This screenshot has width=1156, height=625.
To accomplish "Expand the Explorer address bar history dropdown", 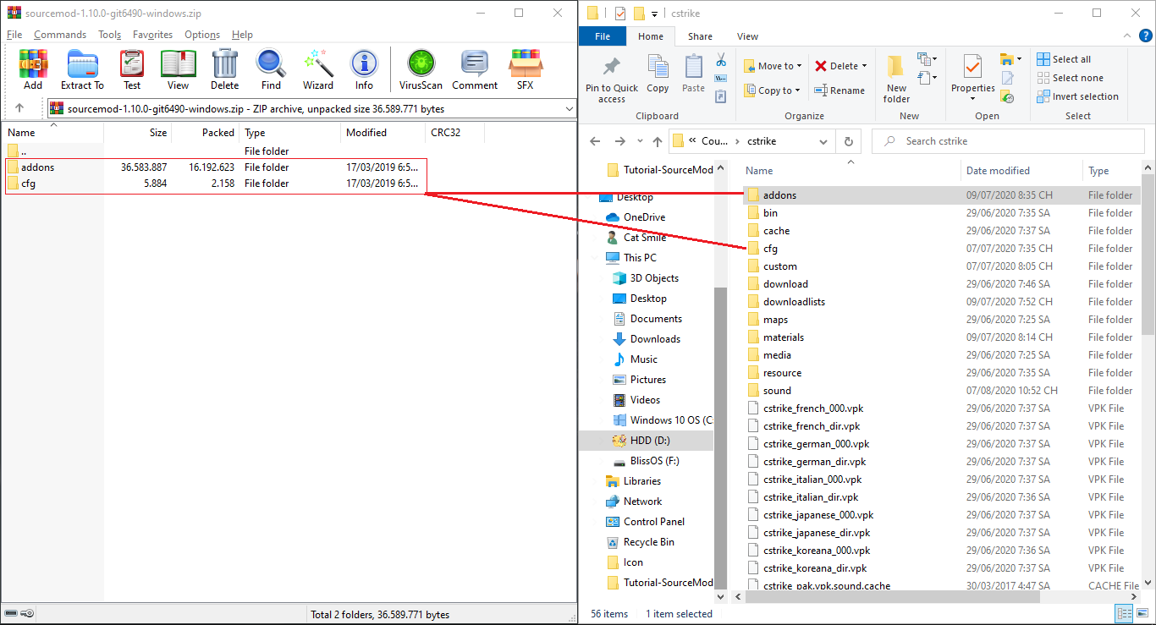I will (824, 141).
